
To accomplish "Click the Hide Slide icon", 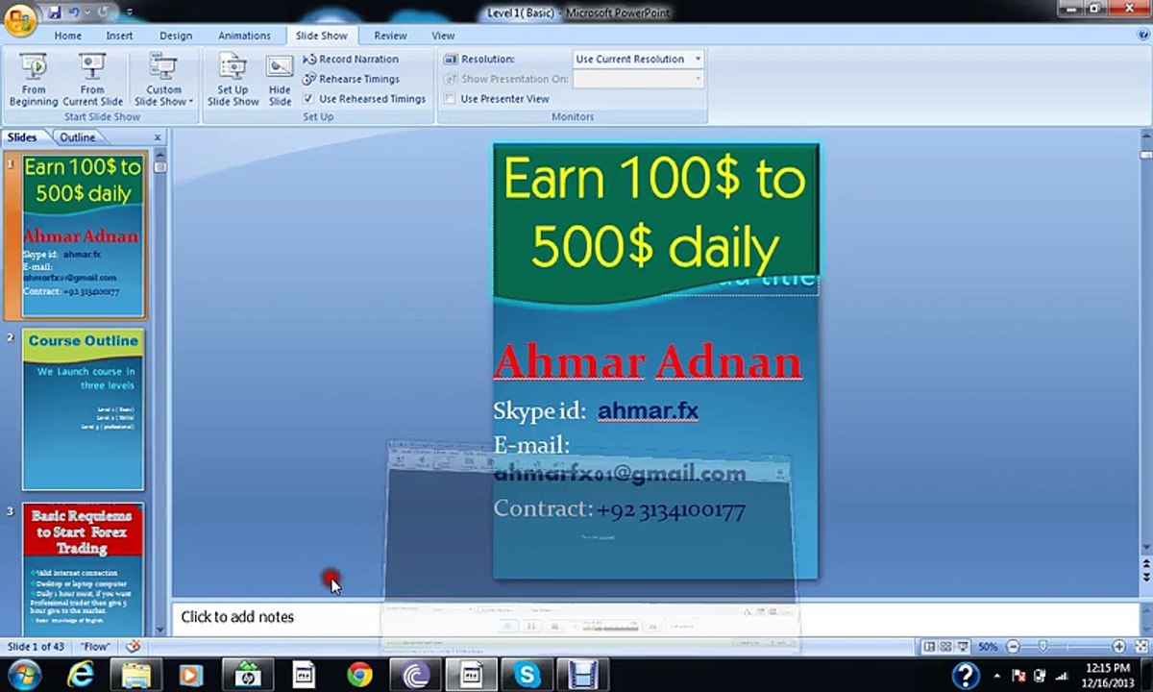I will point(280,80).
